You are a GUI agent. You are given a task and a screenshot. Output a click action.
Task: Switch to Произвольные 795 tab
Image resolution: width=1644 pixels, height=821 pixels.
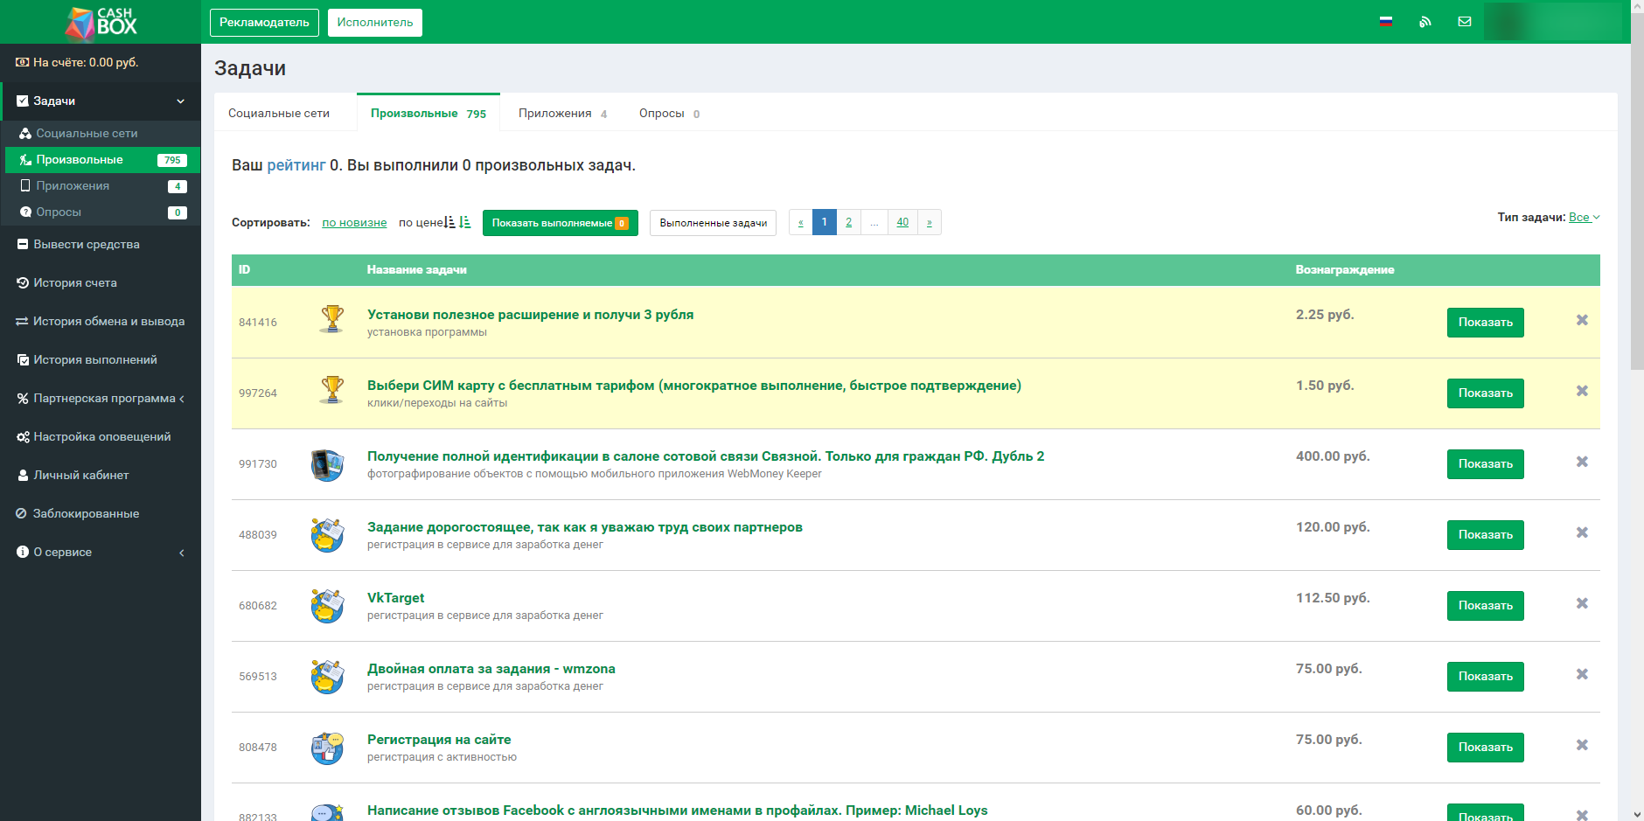point(428,113)
